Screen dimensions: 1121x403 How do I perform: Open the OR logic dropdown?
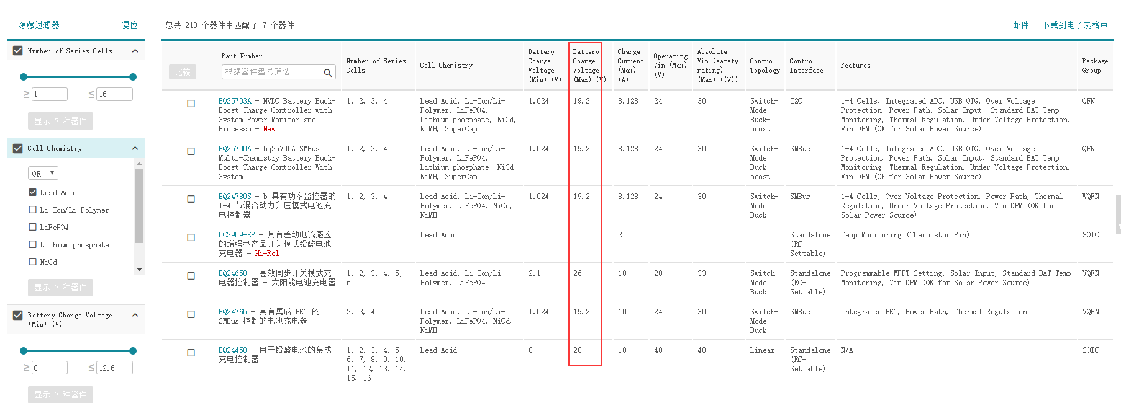pyautogui.click(x=43, y=174)
